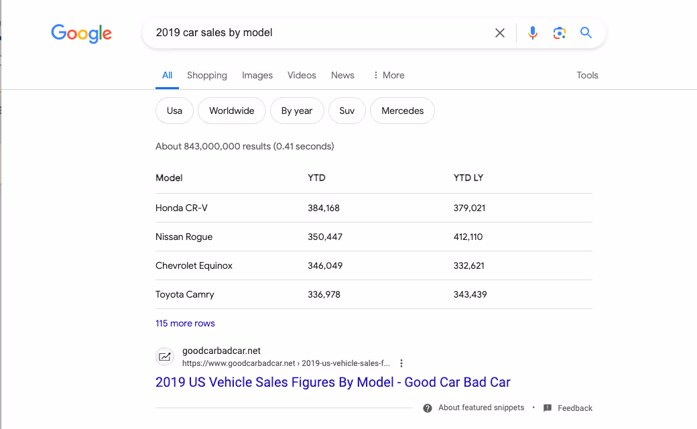697x429 pixels.
Task: Clear the search query with X icon
Action: [x=500, y=33]
